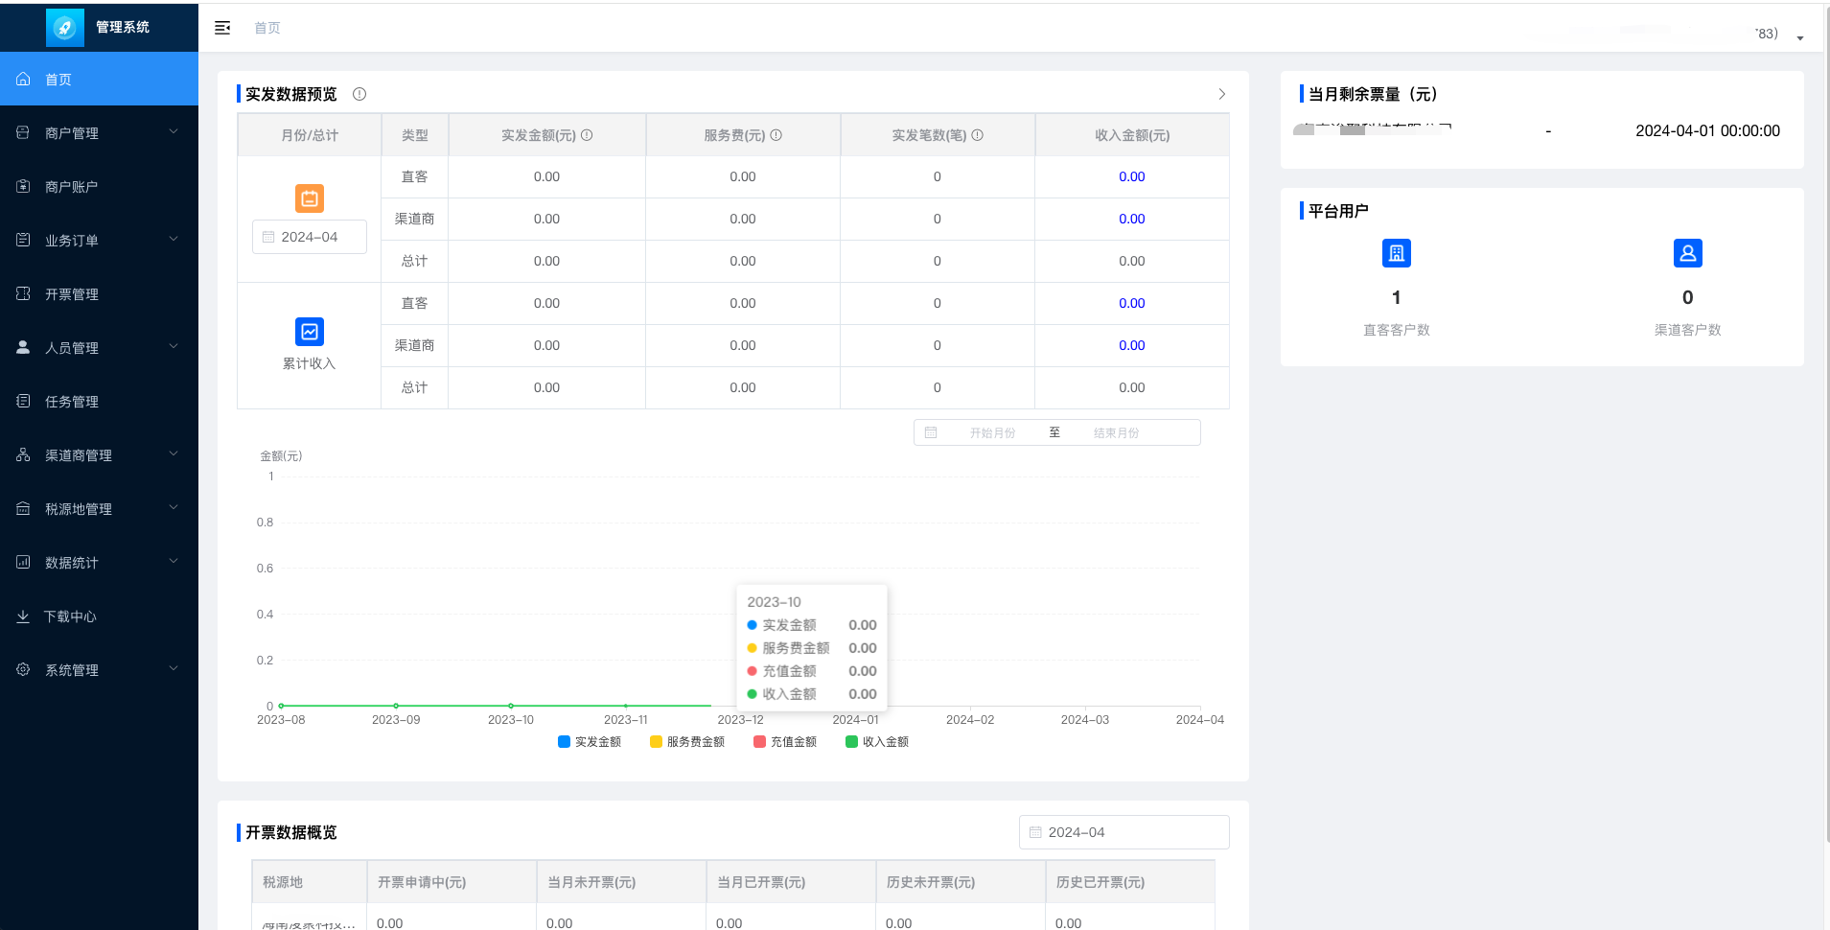Click 直客 monthly 收入金额 0.00 link

point(1132,176)
